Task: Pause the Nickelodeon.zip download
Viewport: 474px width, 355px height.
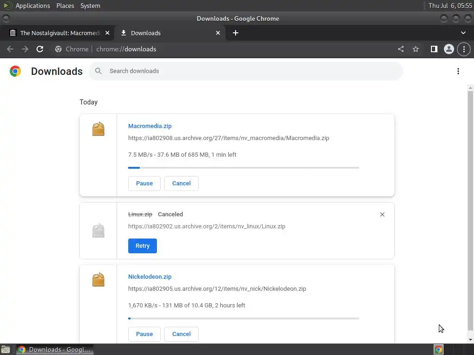Action: (144, 334)
